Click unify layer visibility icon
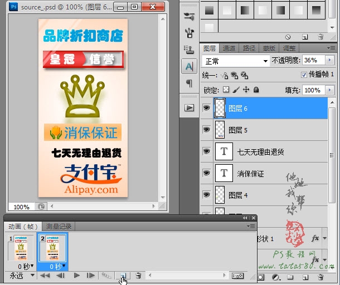The height and width of the screenshot is (285, 340). coord(235,75)
